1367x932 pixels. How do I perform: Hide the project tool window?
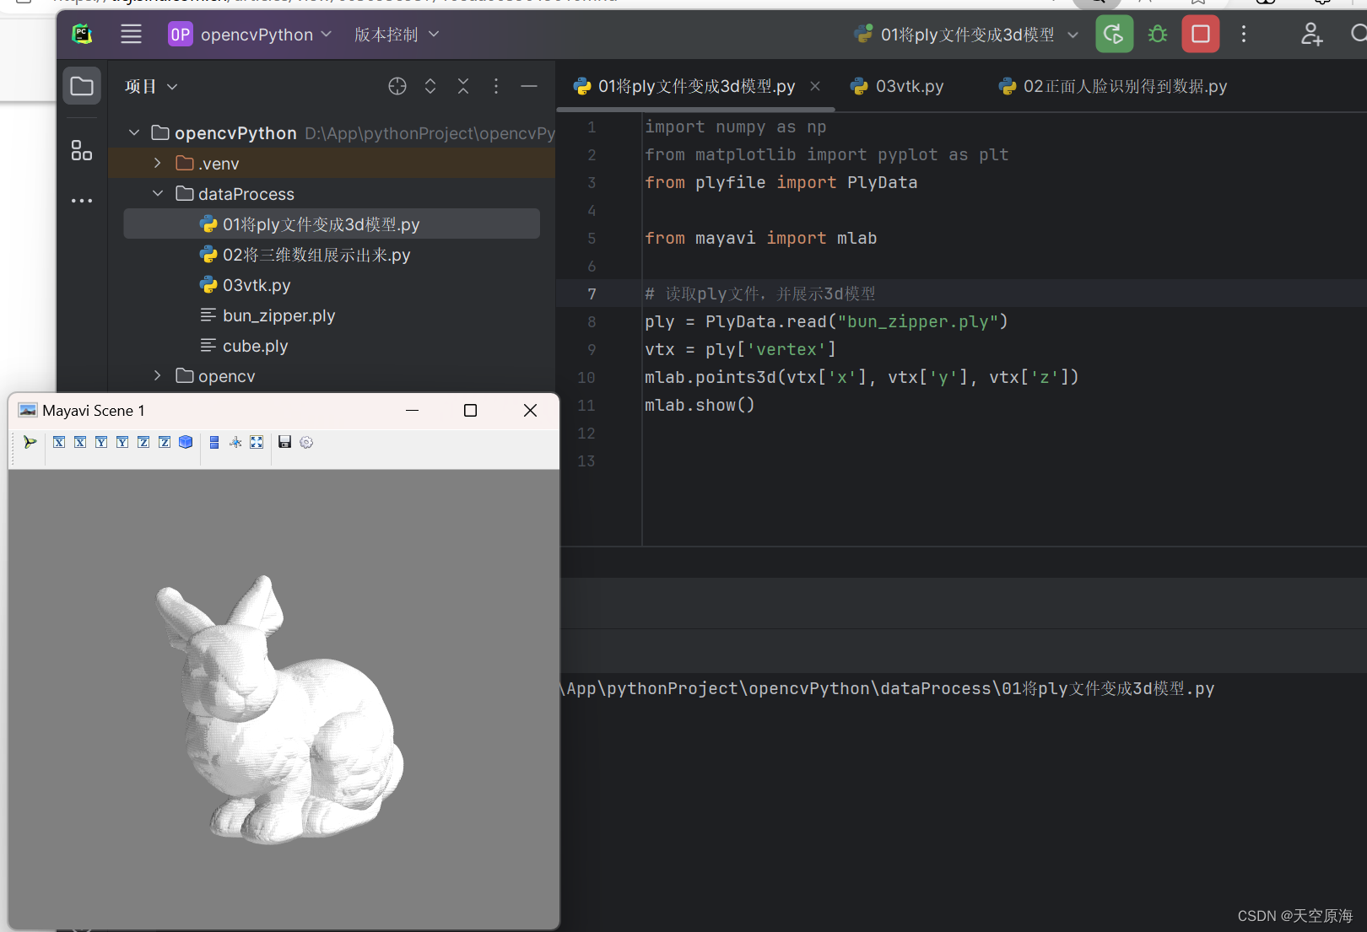(x=529, y=86)
